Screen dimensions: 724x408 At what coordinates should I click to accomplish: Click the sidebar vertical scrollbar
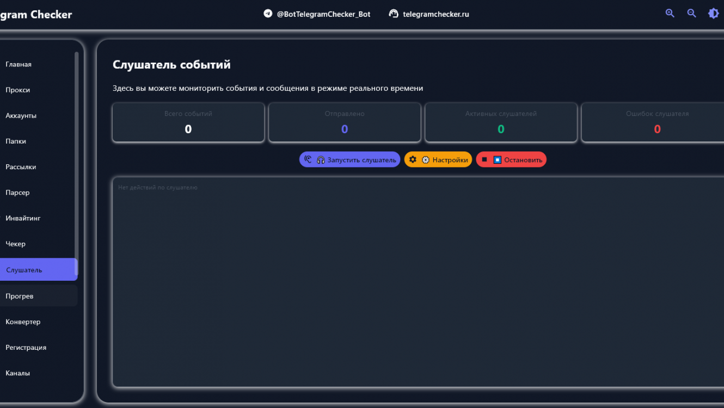point(76,152)
